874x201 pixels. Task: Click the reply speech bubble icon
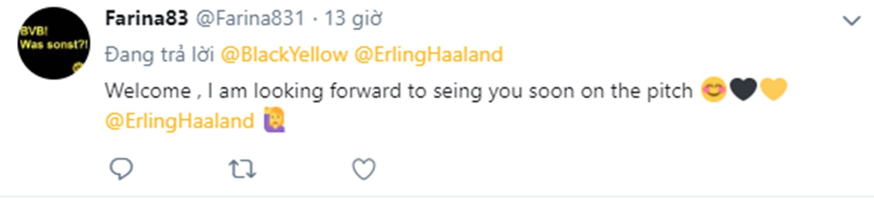click(x=121, y=169)
